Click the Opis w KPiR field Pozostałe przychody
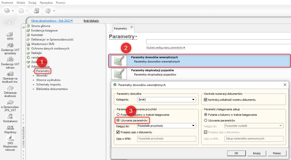The image size is (291, 160). point(166,139)
